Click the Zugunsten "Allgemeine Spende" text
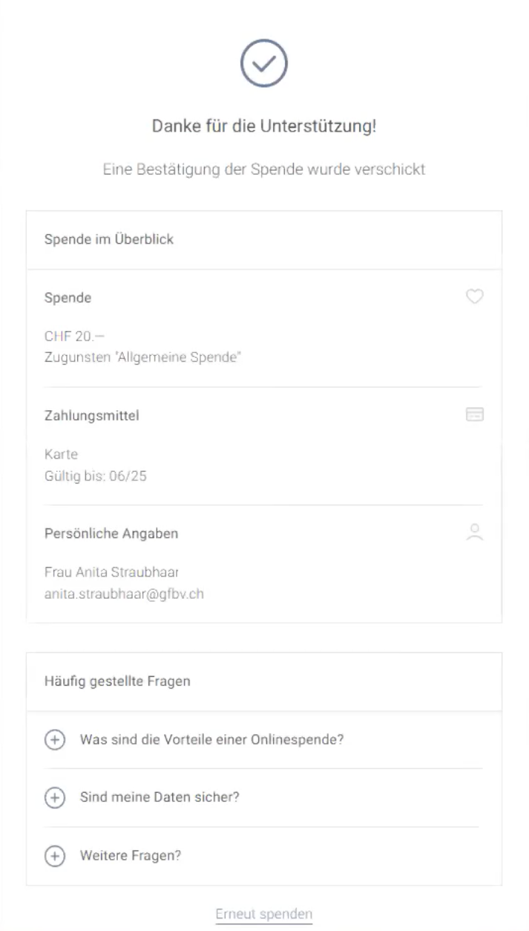The height and width of the screenshot is (931, 529). click(x=143, y=357)
